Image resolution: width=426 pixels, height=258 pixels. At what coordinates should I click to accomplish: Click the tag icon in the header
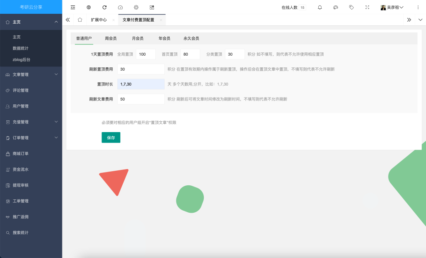352,7
